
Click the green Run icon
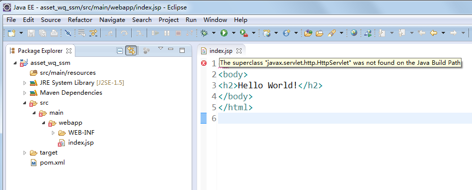[224, 33]
